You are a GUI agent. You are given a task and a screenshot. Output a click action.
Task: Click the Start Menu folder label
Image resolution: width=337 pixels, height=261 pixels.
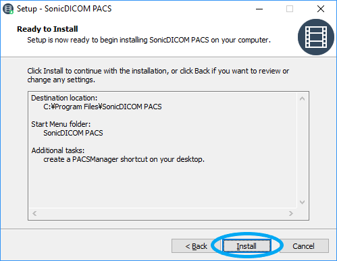pyautogui.click(x=61, y=124)
